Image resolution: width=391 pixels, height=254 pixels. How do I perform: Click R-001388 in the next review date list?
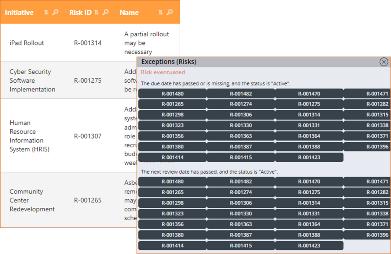[x=309, y=235]
